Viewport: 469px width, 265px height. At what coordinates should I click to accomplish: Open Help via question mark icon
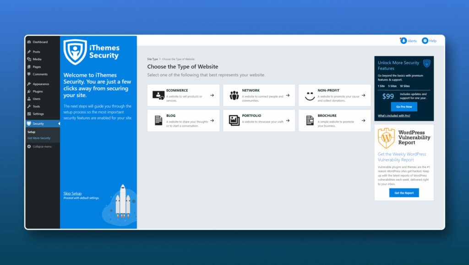coord(425,41)
